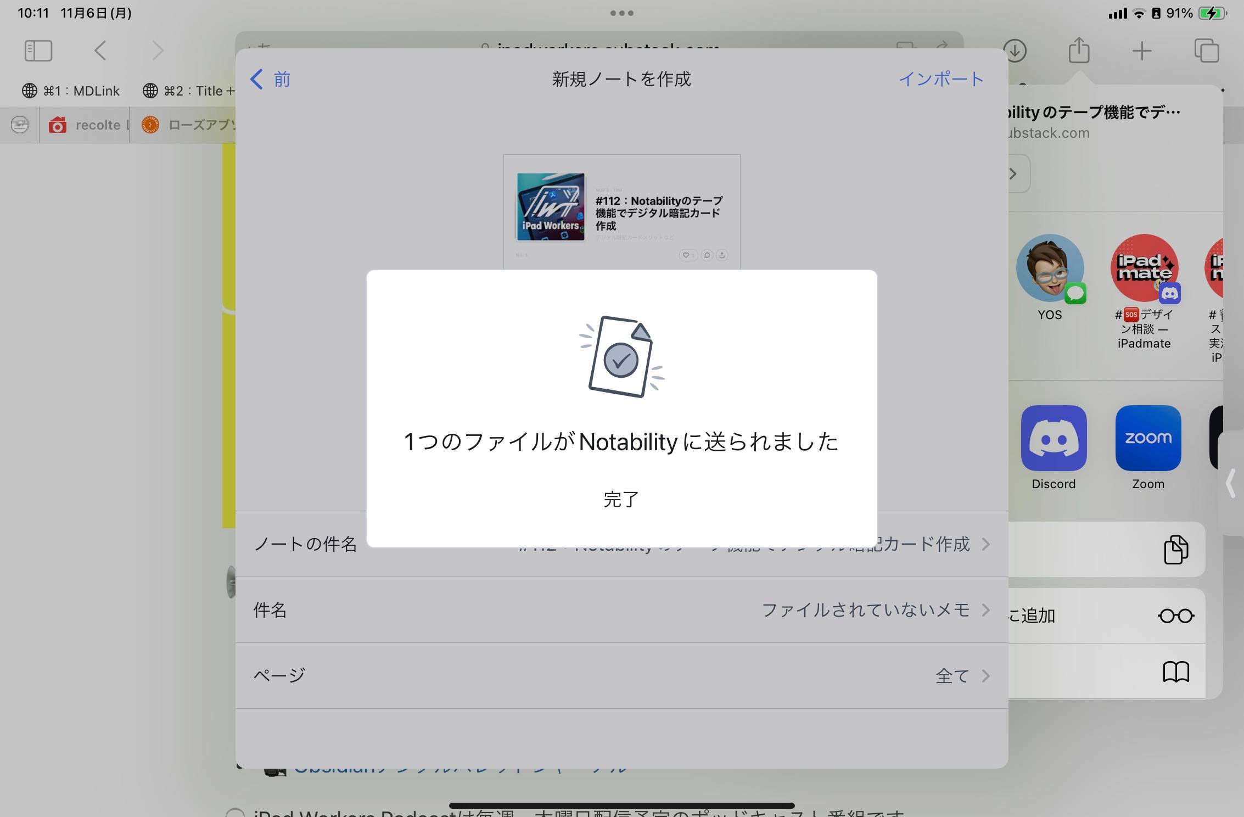Image resolution: width=1244 pixels, height=817 pixels.
Task: Tap the インポート button
Action: pyautogui.click(x=942, y=79)
